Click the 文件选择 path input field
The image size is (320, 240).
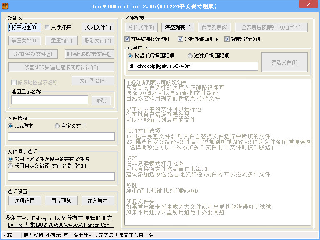61,136
